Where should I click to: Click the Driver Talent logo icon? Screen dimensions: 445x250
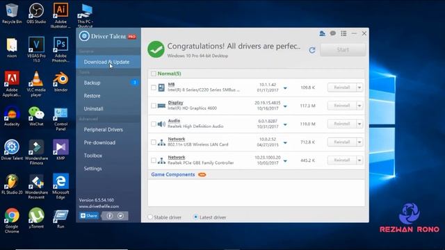[84, 36]
